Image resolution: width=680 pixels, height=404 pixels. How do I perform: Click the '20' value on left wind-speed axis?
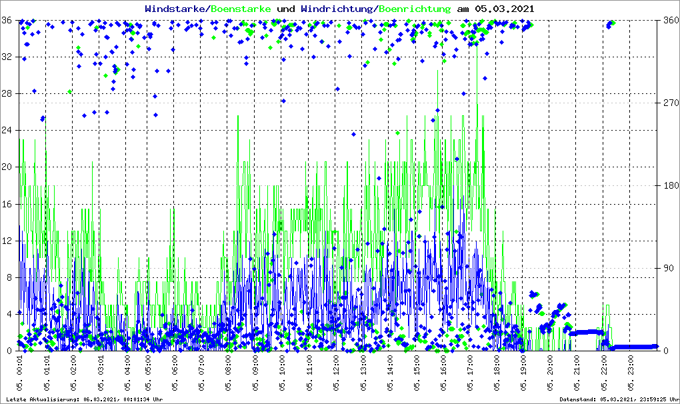7,167
